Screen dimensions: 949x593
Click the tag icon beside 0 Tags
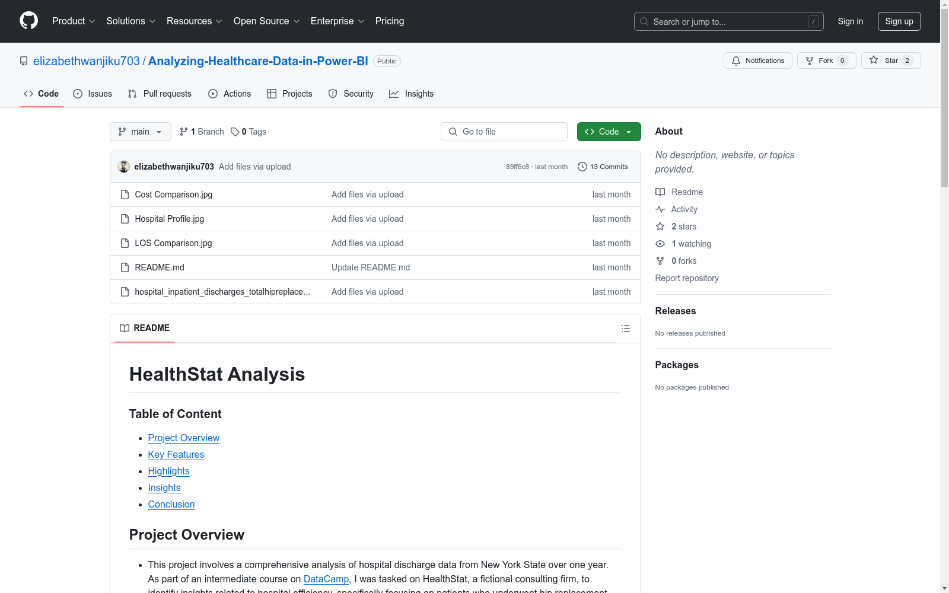[235, 132]
